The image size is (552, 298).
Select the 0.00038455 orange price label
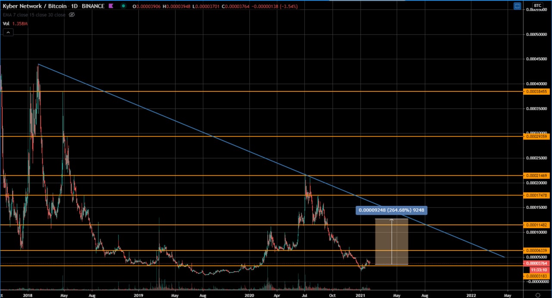click(x=537, y=91)
